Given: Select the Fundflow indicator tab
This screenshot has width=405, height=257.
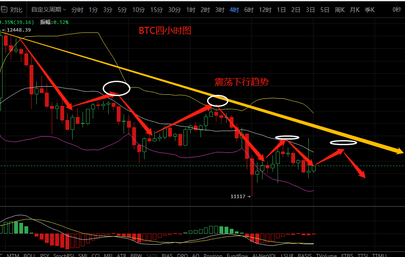Looking at the screenshot, I should click(237, 255).
